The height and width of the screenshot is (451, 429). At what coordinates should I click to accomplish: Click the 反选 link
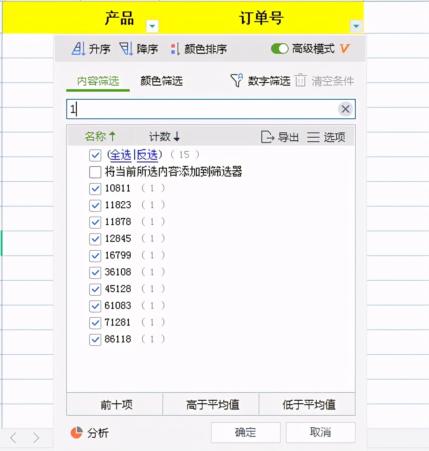point(147,155)
